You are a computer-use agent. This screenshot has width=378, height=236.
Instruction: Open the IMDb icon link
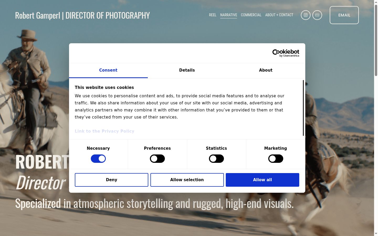tap(317, 15)
